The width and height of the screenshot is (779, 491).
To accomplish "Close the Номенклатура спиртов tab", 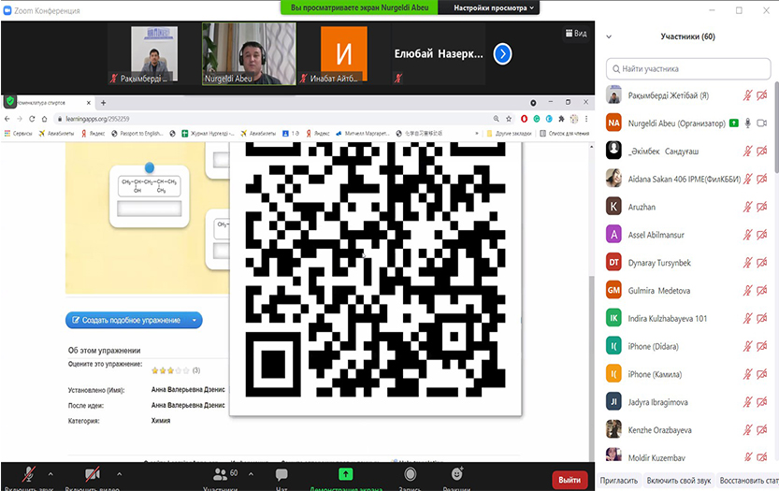I will coord(89,103).
